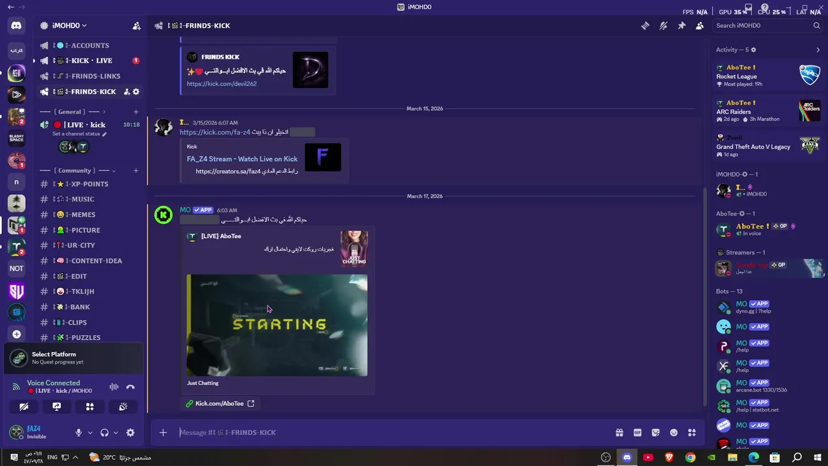Open the 1-MEMES channel

click(90, 215)
